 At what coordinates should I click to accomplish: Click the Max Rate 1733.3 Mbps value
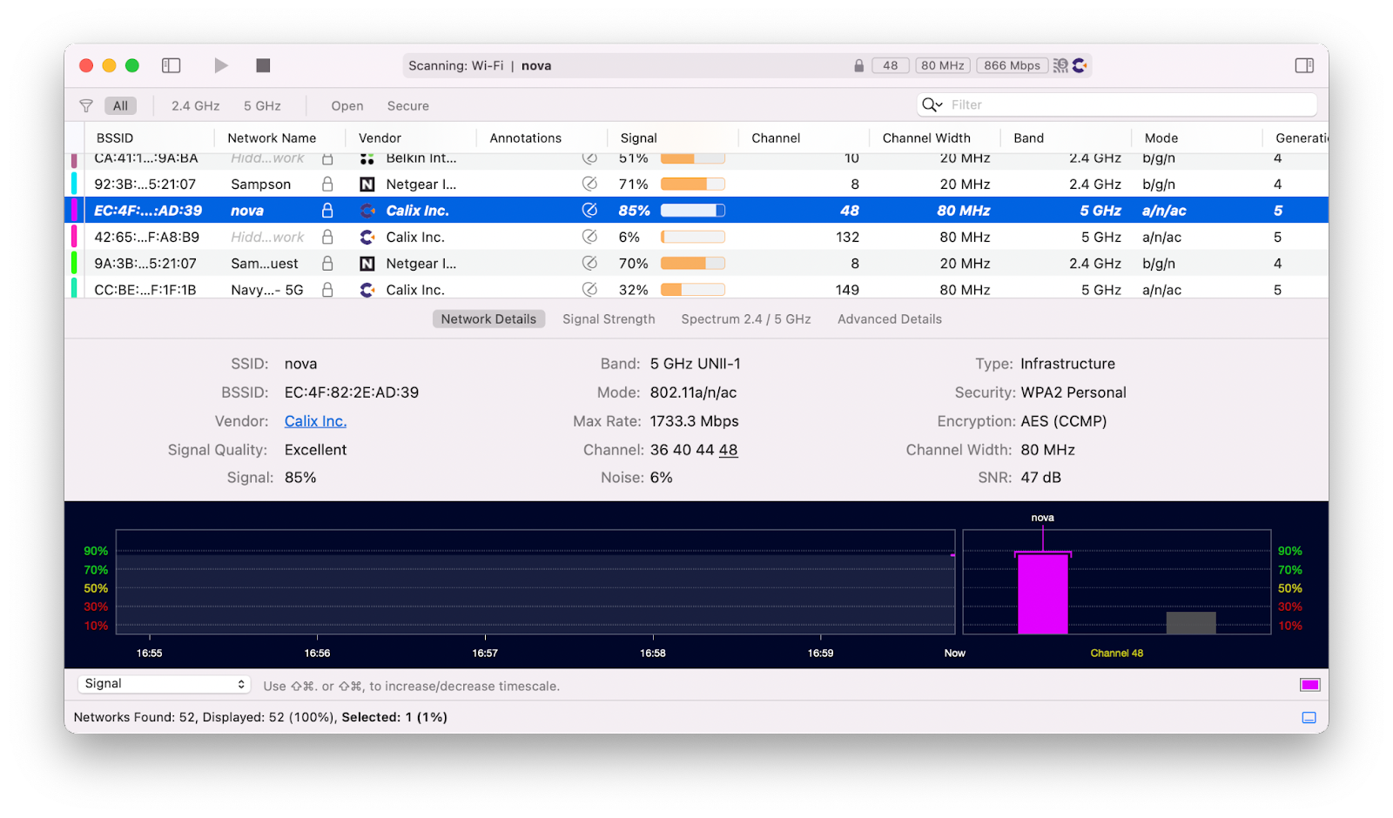694,421
